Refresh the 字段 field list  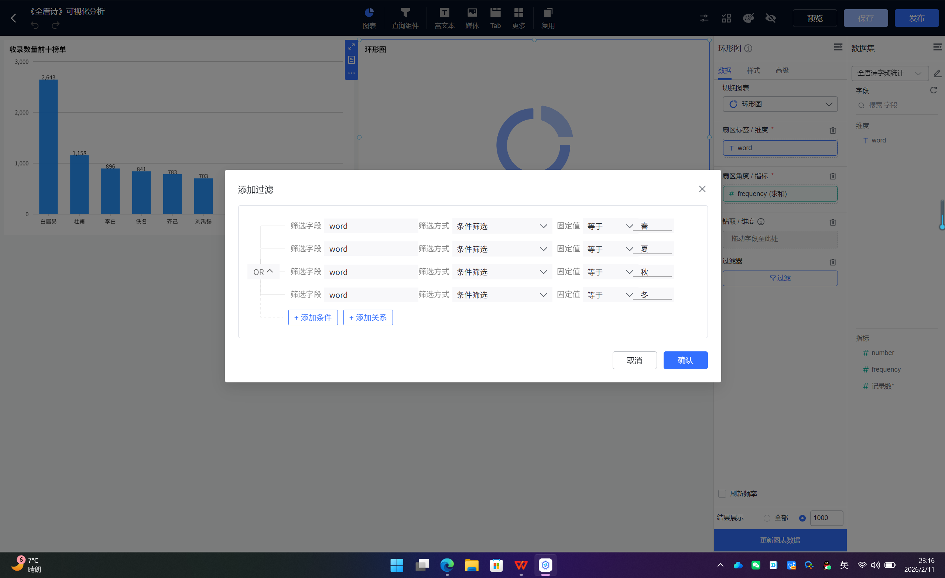(x=933, y=90)
